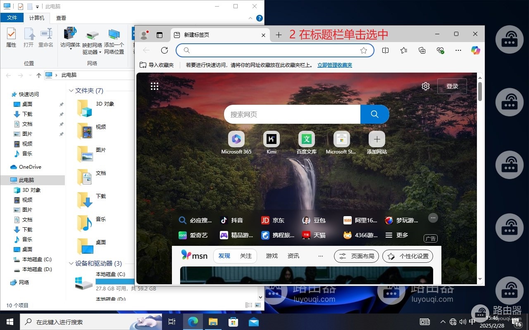The width and height of the screenshot is (529, 330).
Task: Add this page to favorites star
Action: point(364,50)
